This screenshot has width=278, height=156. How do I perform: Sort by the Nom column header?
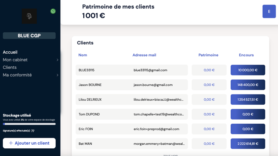[x=82, y=55]
